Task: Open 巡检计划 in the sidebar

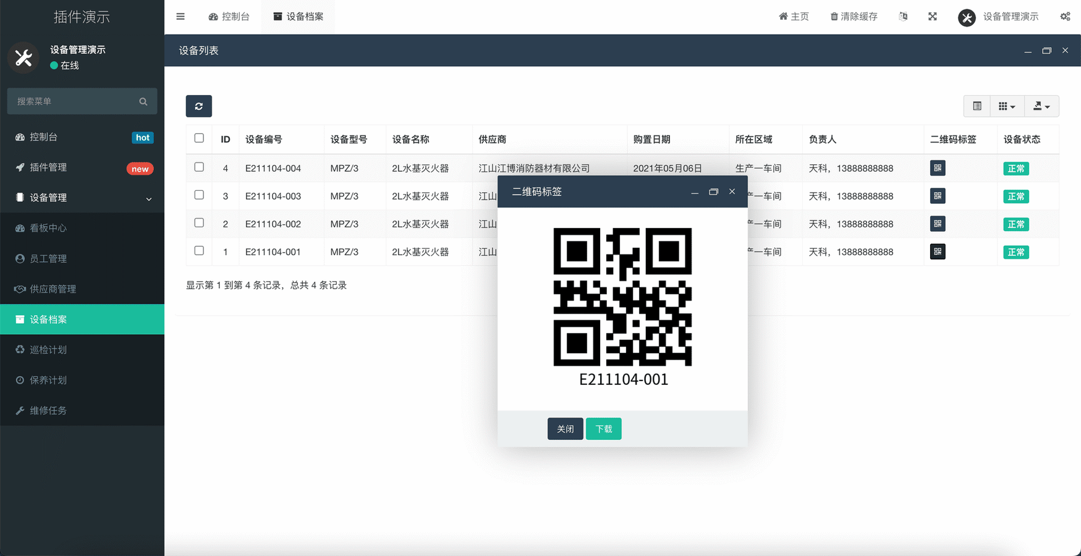Action: pyautogui.click(x=48, y=350)
